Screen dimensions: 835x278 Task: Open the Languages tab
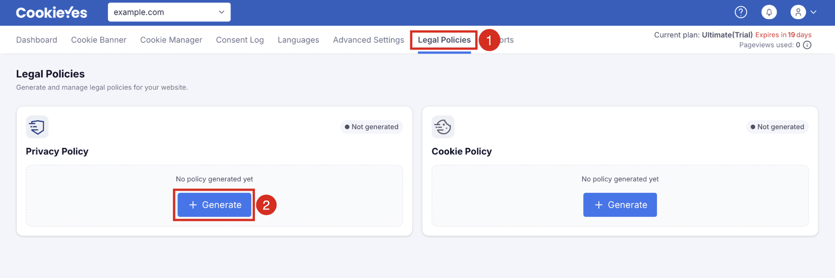click(298, 40)
